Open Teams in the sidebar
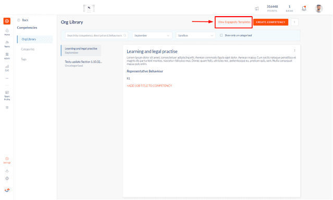Screen dimensions: 333x200 coord(7,44)
